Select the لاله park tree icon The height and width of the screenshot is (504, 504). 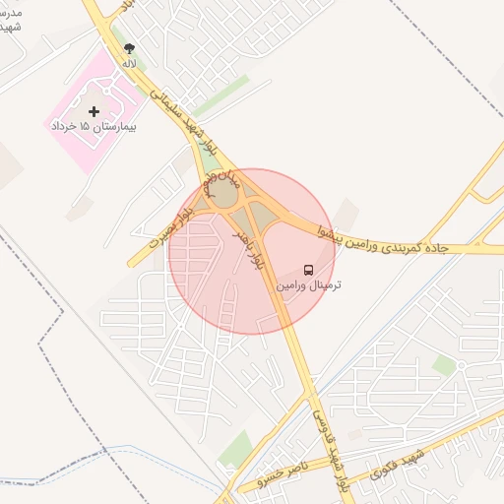[x=129, y=49]
